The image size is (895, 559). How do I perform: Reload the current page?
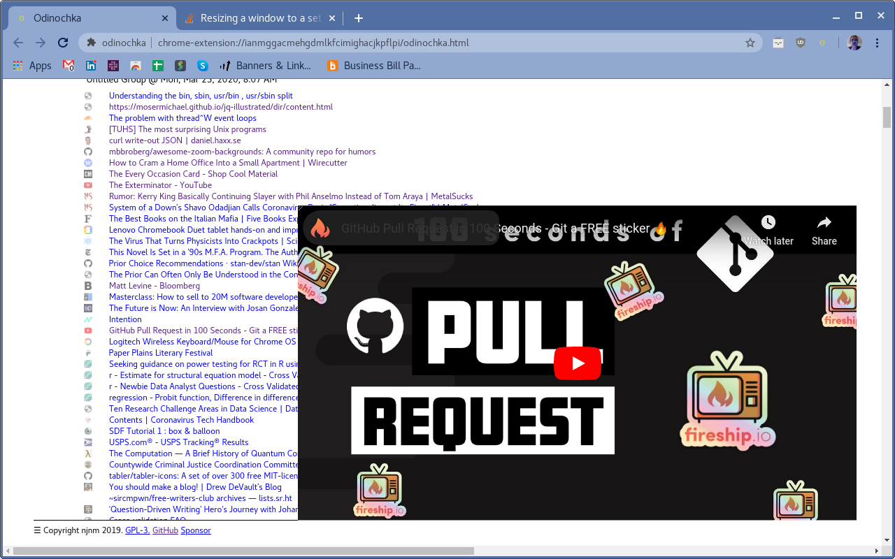coord(63,43)
